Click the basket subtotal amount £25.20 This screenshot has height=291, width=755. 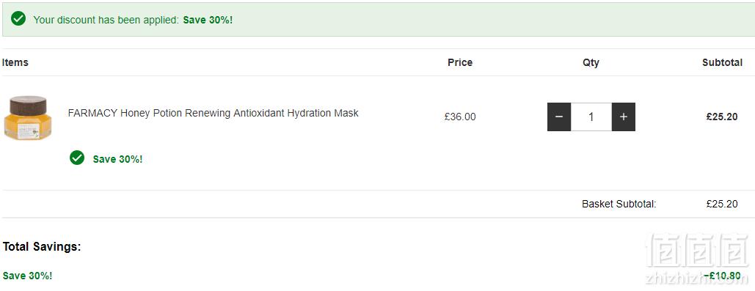coord(722,204)
